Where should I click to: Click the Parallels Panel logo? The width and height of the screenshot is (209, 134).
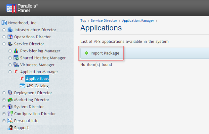[22, 8]
